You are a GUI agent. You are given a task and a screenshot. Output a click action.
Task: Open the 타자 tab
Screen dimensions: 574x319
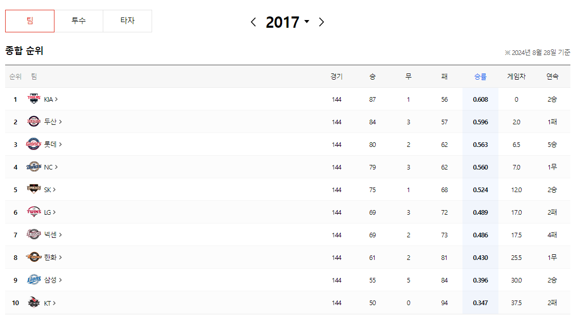click(127, 21)
